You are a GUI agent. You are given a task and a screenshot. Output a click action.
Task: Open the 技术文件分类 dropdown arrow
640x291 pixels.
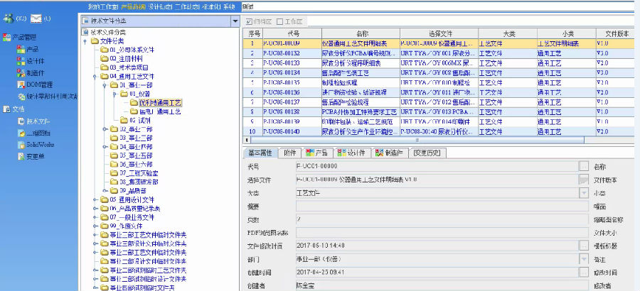pos(231,21)
